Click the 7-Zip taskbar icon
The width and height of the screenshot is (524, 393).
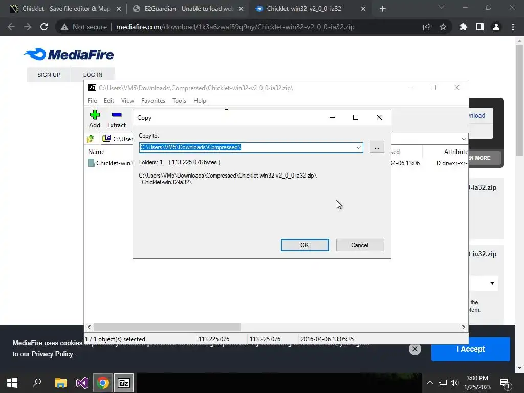tap(124, 383)
